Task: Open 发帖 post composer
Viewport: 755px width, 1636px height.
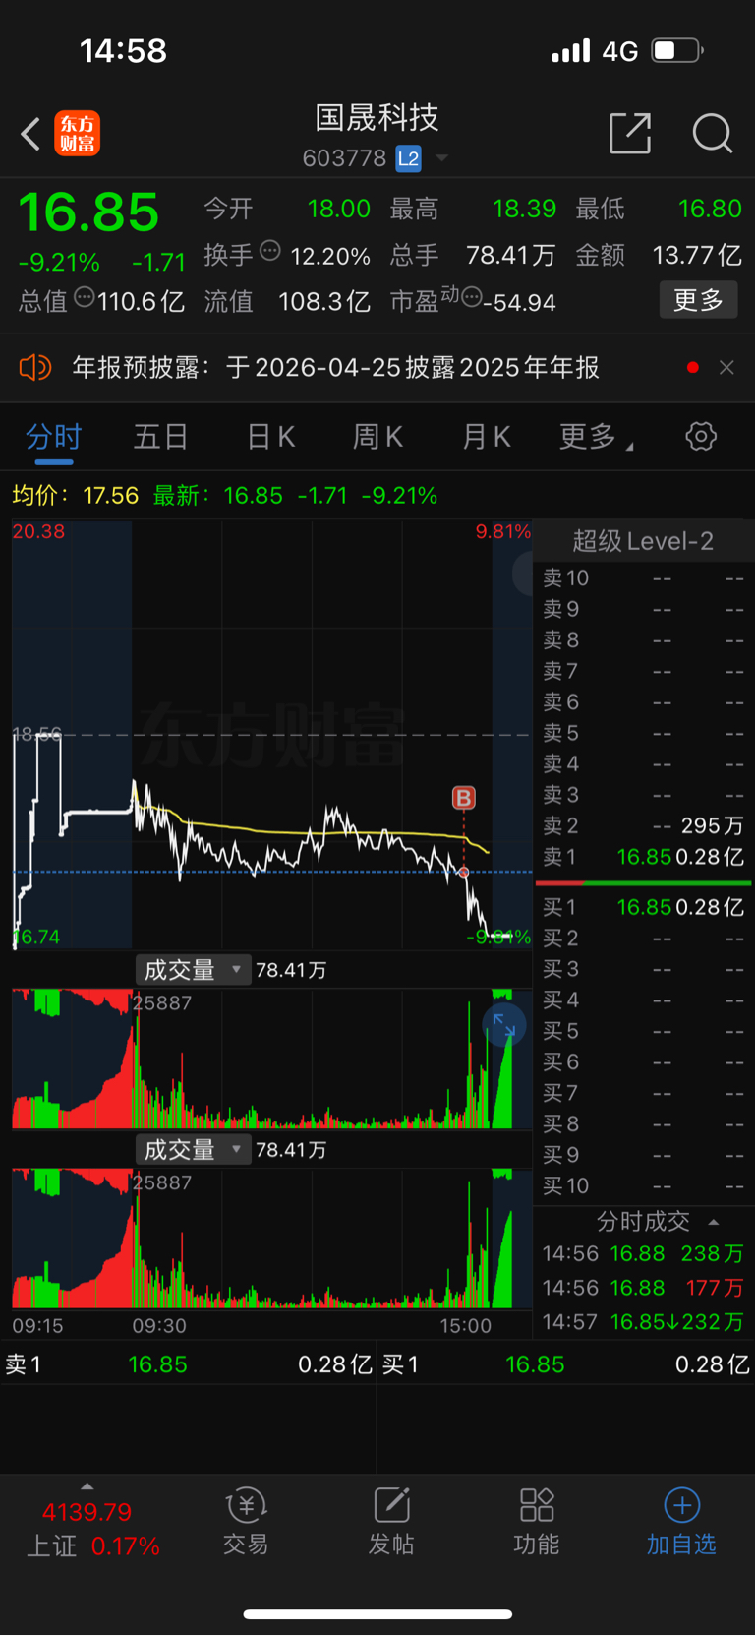Action: (x=391, y=1521)
